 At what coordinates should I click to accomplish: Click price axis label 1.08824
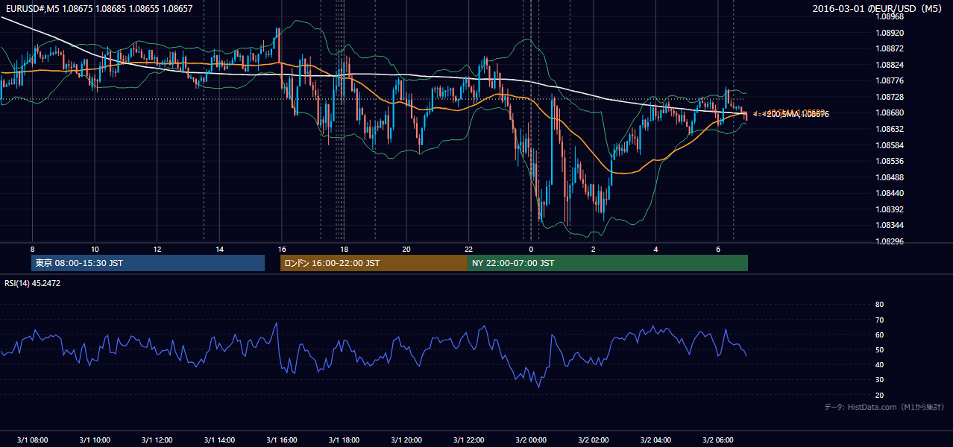pyautogui.click(x=890, y=65)
